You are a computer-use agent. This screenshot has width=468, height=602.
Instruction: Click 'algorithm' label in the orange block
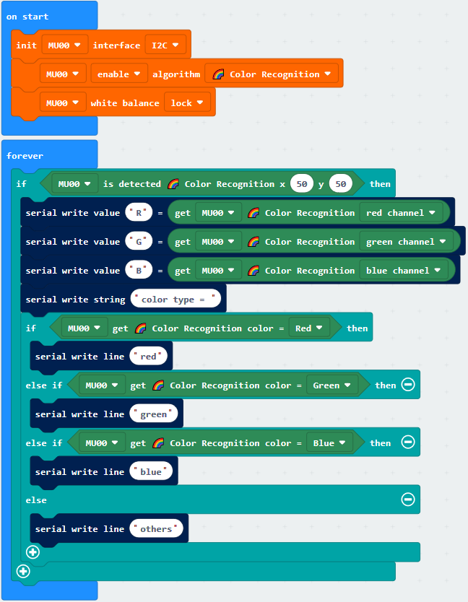(x=176, y=74)
